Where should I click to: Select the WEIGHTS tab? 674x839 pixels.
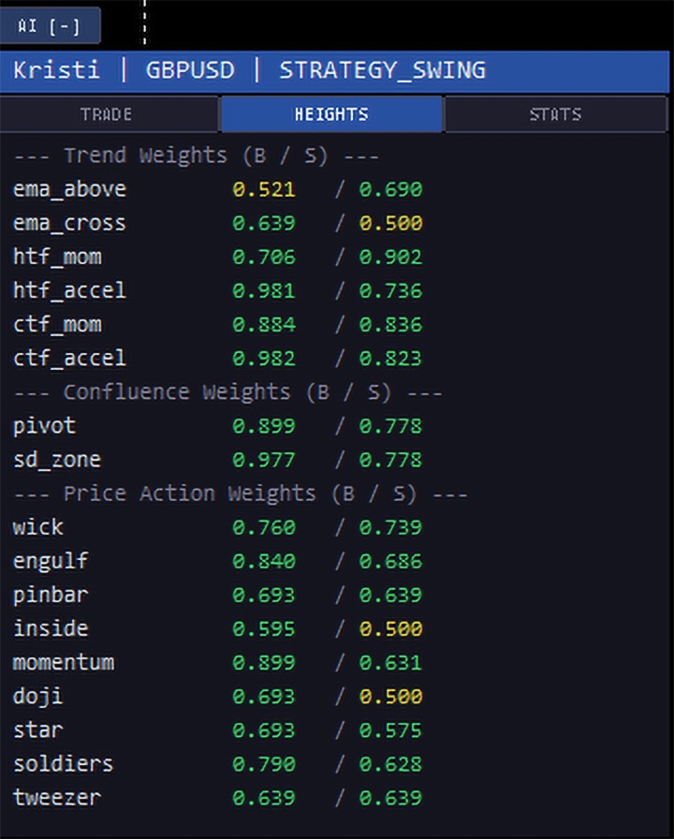(x=331, y=114)
